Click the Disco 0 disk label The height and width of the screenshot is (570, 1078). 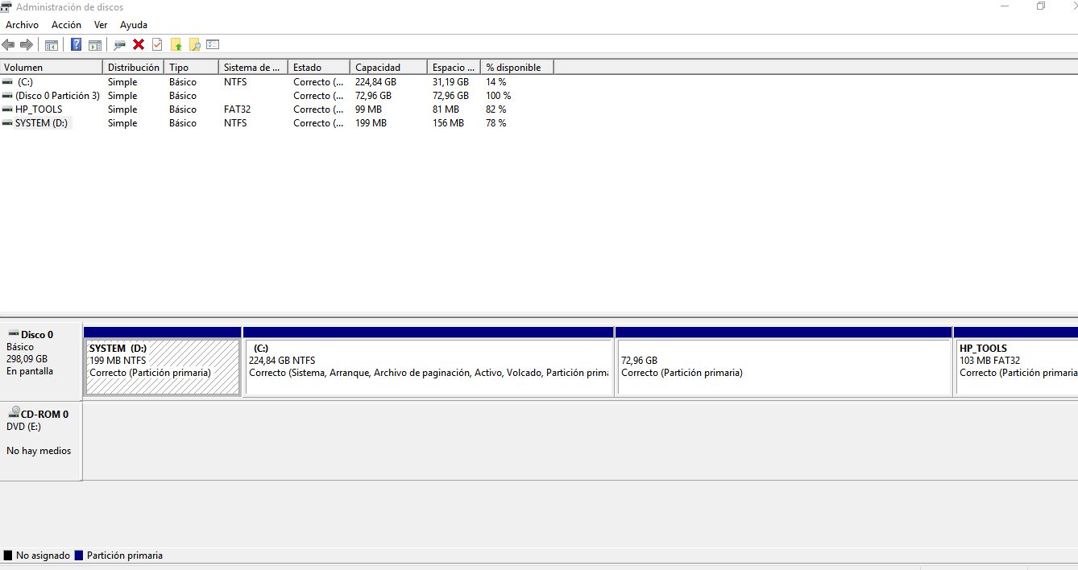[x=37, y=335]
